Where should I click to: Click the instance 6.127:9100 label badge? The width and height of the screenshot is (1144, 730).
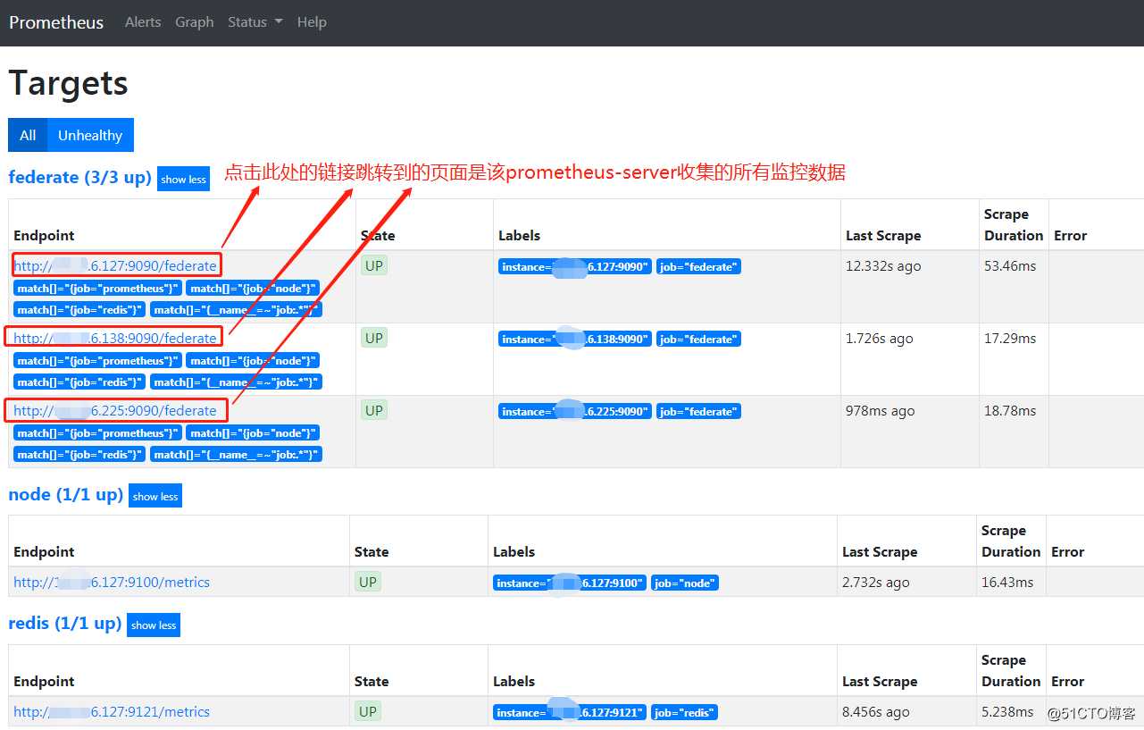tap(570, 583)
